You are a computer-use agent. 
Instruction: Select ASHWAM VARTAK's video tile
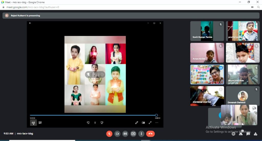point(207,96)
